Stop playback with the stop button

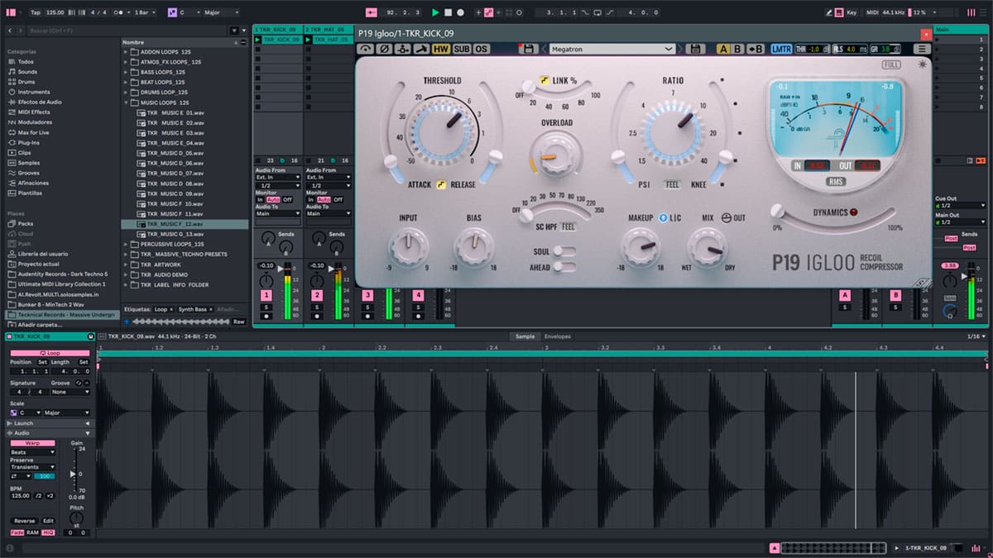click(448, 12)
